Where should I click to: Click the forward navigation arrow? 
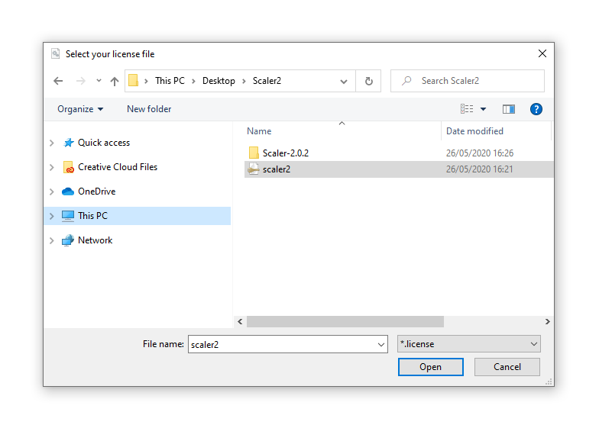(81, 81)
